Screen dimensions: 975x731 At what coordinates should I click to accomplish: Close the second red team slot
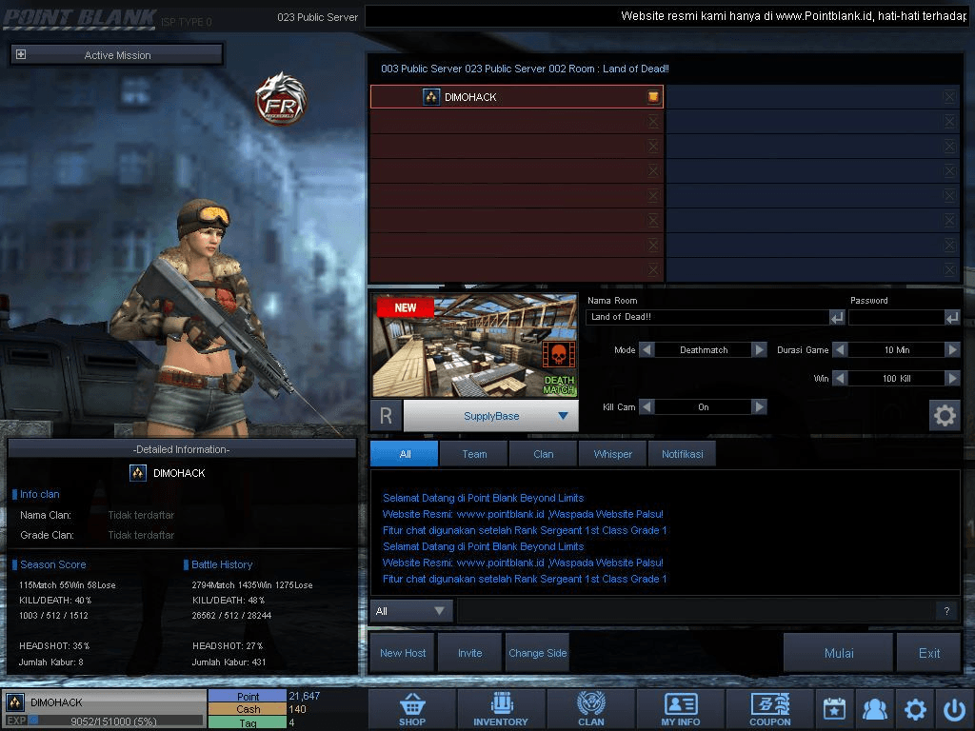[653, 121]
